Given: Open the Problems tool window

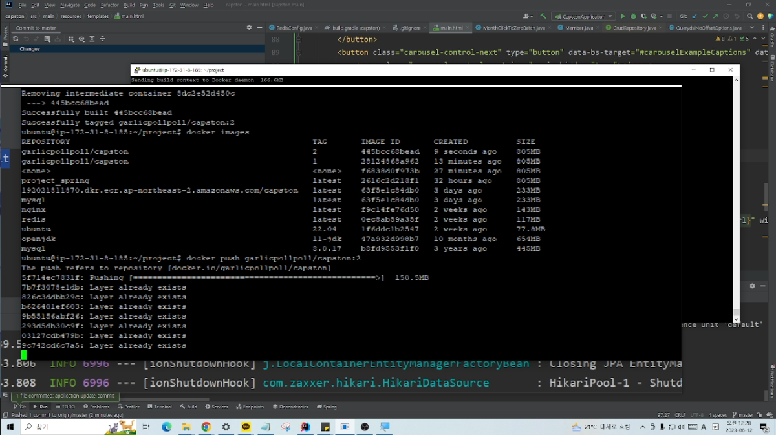Looking at the screenshot, I should tap(96, 407).
